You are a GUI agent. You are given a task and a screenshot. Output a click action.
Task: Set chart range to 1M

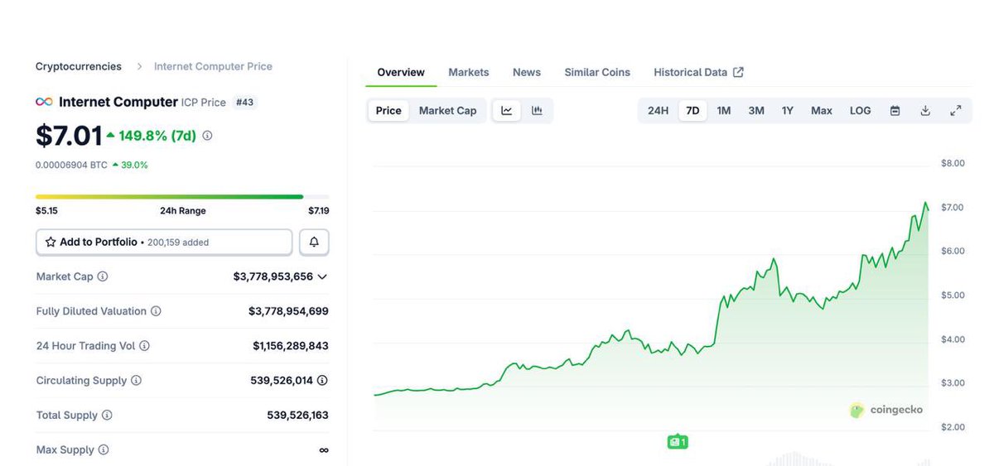[724, 111]
